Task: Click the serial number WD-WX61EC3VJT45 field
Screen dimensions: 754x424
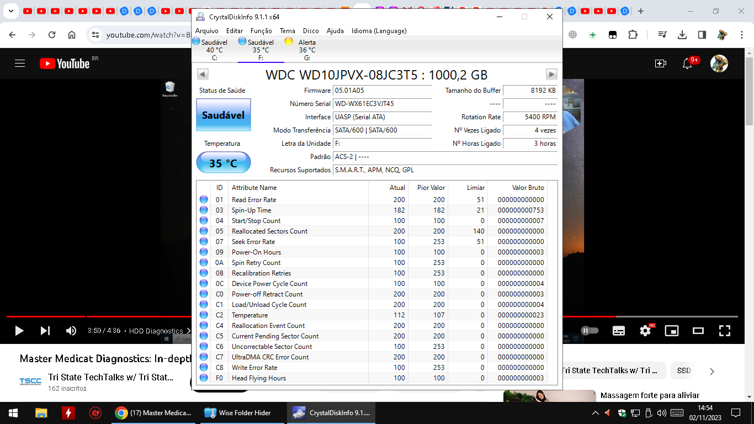Action: [x=382, y=104]
